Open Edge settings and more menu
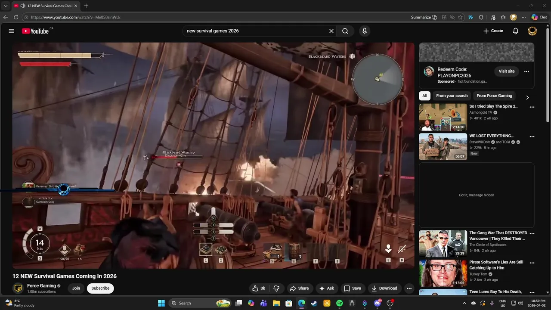Viewport: 551px width, 310px height. 523,17
